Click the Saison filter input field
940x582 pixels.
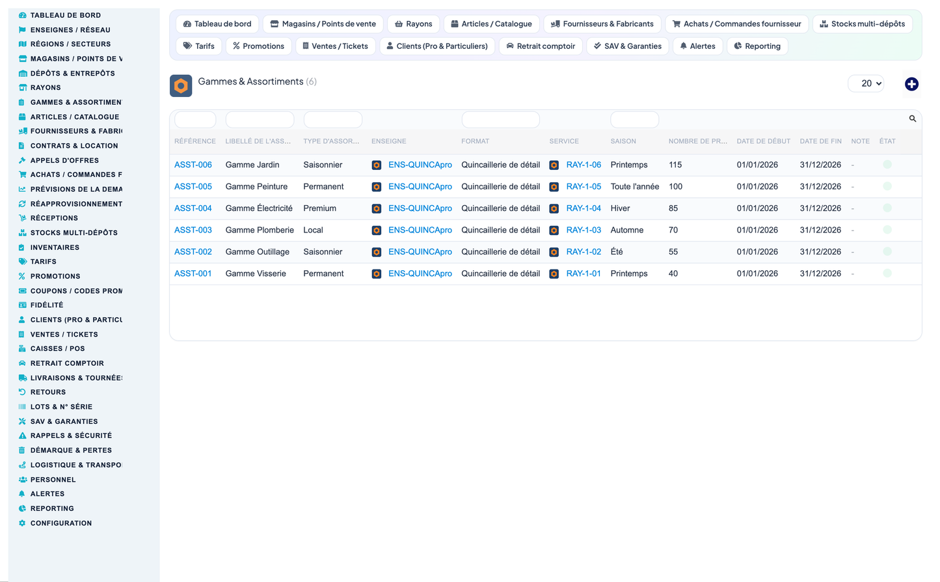635,119
